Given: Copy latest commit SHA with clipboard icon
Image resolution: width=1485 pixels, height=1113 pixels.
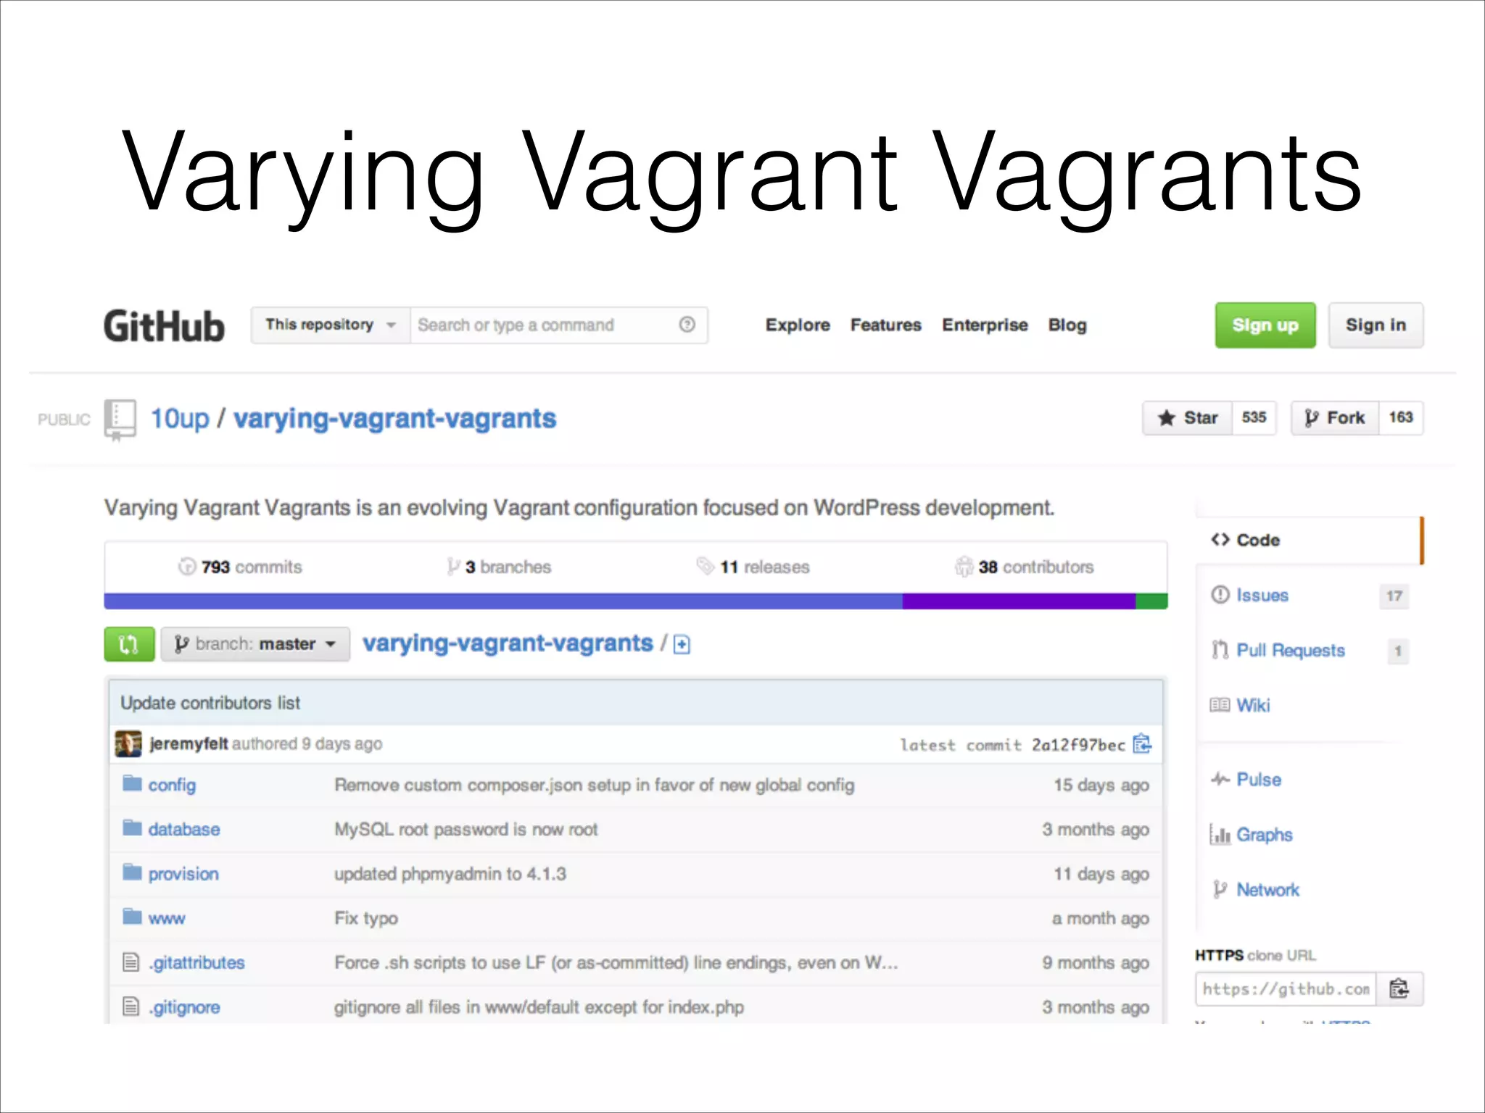Looking at the screenshot, I should 1142,743.
